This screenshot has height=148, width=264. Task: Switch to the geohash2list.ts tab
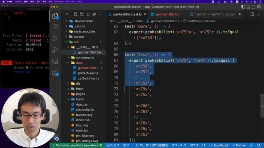pos(167,14)
